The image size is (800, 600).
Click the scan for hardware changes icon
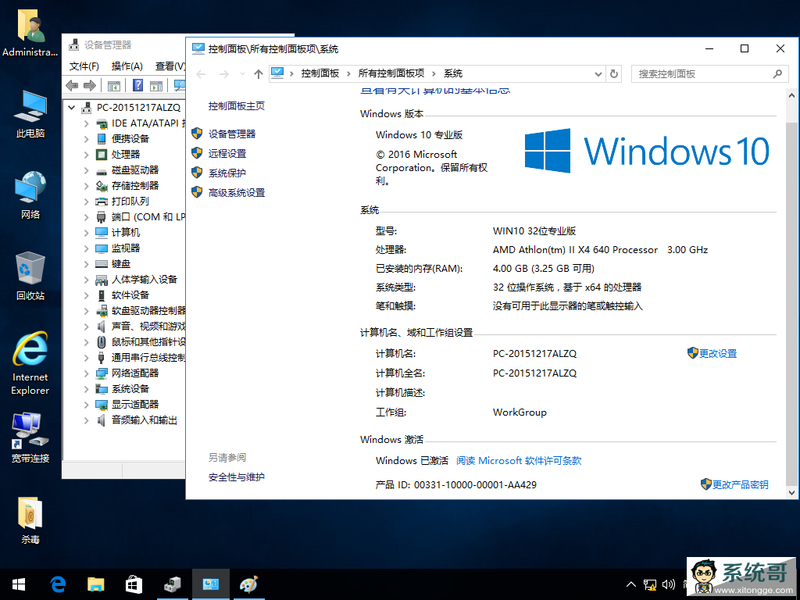pyautogui.click(x=180, y=85)
